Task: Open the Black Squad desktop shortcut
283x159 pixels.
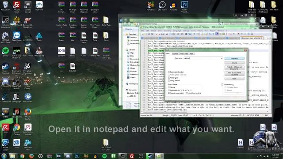Action: point(39,52)
